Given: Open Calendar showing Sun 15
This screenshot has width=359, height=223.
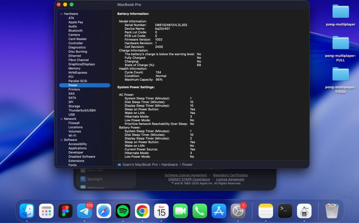Looking at the screenshot, I should pyautogui.click(x=162, y=211).
